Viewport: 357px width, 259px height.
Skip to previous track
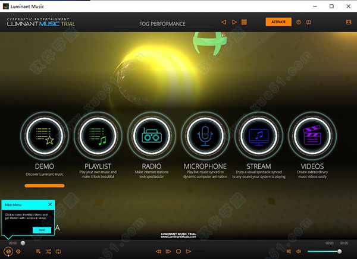pyautogui.click(x=158, y=251)
